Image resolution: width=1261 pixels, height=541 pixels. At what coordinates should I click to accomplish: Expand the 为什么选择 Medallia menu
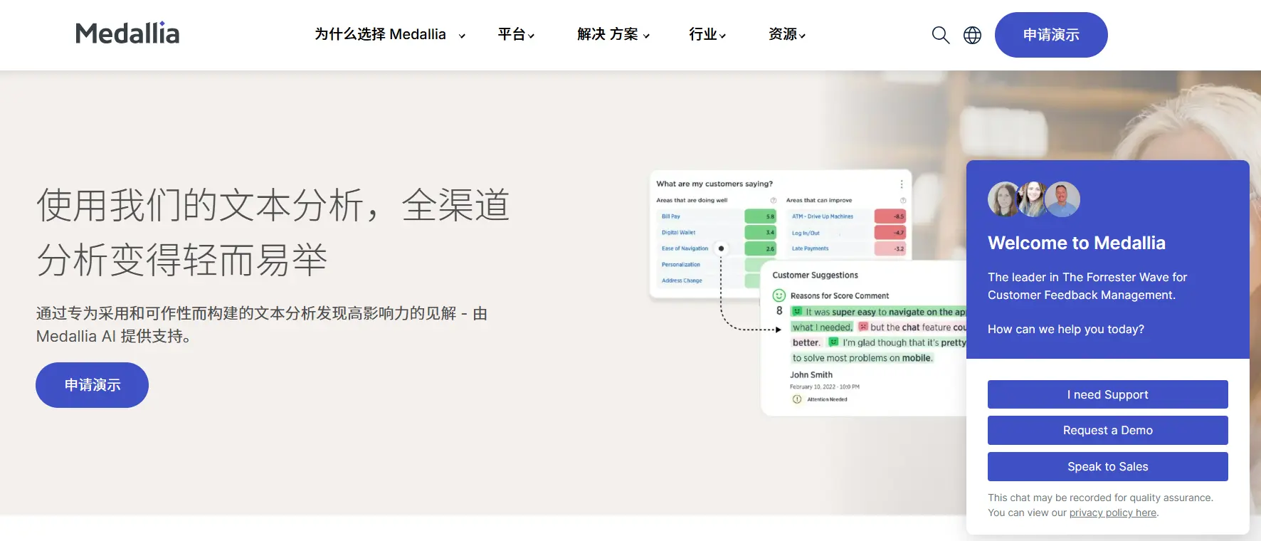(x=390, y=34)
